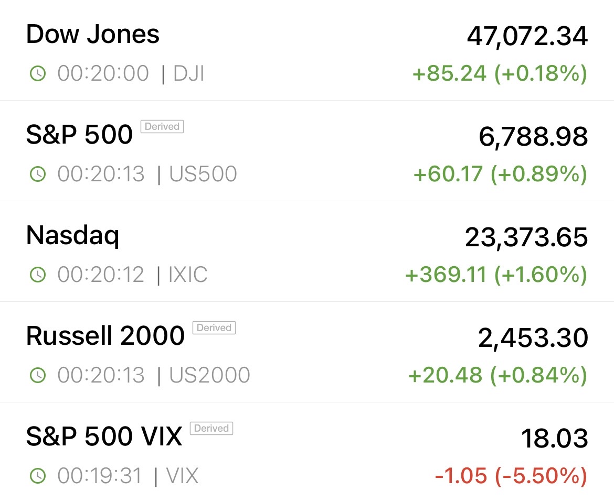This screenshot has height=502, width=614.
Task: Open the Dow Jones index name
Action: [93, 35]
